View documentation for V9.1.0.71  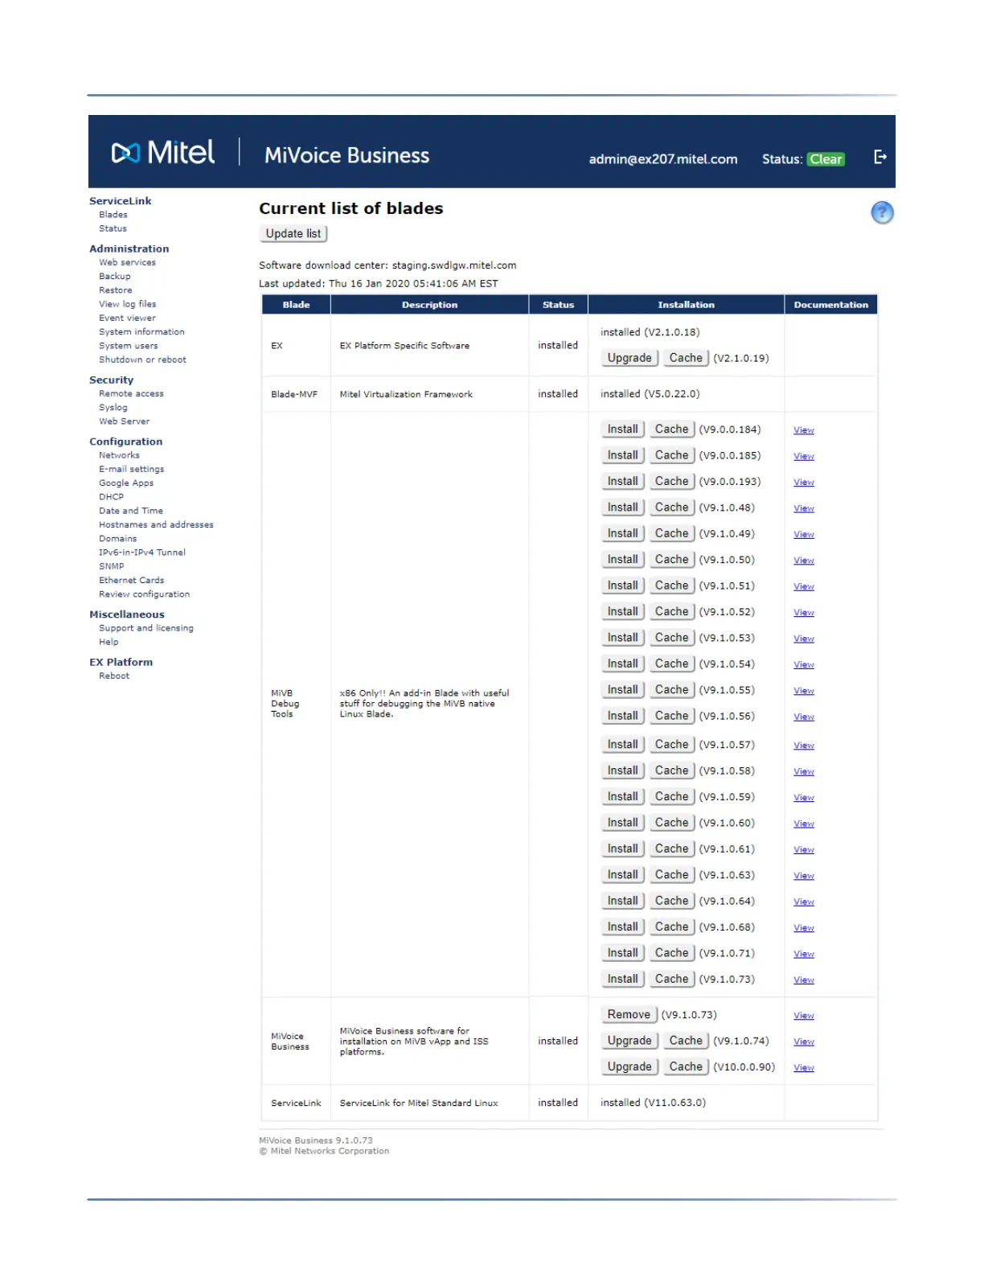tap(804, 954)
